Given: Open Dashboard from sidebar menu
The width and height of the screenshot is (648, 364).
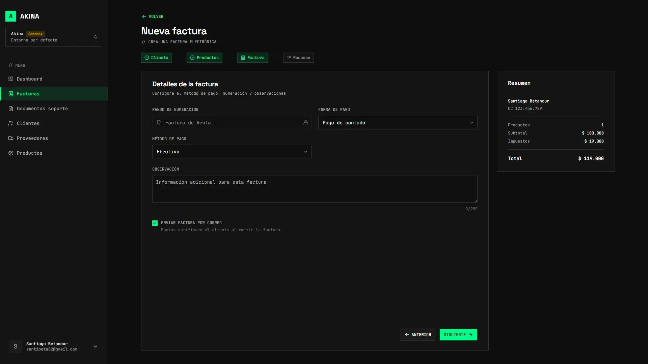Looking at the screenshot, I should [54, 79].
